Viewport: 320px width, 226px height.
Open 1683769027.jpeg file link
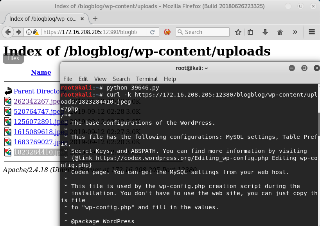[x=37, y=142]
